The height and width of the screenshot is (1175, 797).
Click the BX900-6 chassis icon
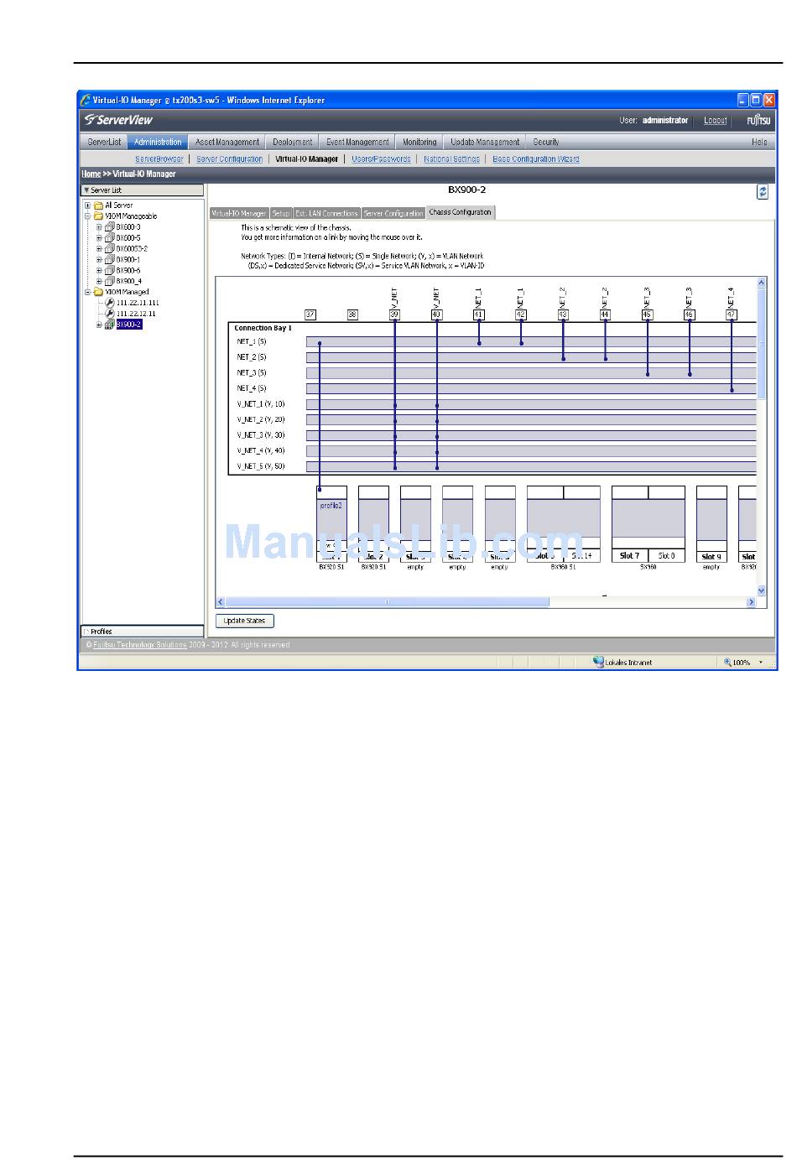109,270
